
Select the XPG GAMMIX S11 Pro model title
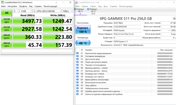pos(126,19)
